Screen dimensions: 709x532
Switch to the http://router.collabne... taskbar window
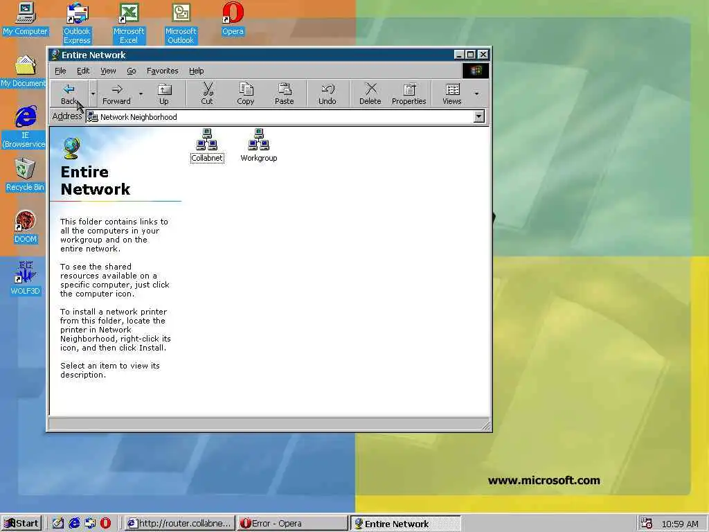179,524
